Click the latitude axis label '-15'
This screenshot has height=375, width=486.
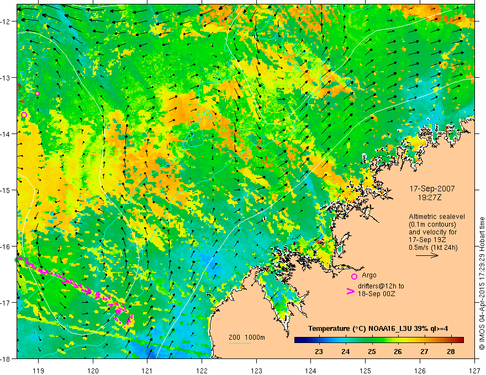click(x=6, y=190)
